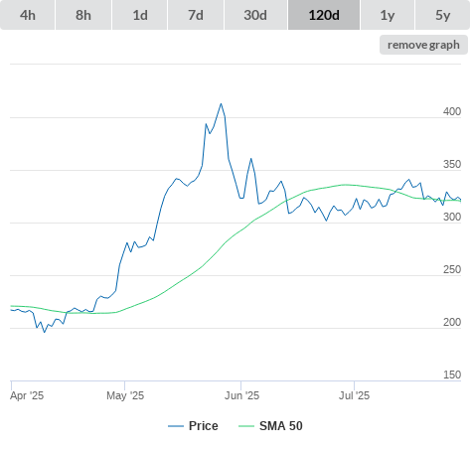
Task: Click the active 120d tab
Action: pyautogui.click(x=324, y=15)
